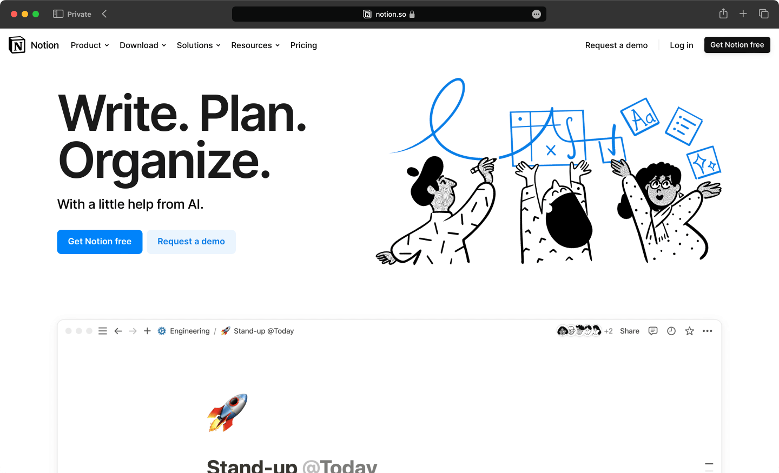Show Safari tab overview
The image size is (779, 473).
tap(764, 14)
